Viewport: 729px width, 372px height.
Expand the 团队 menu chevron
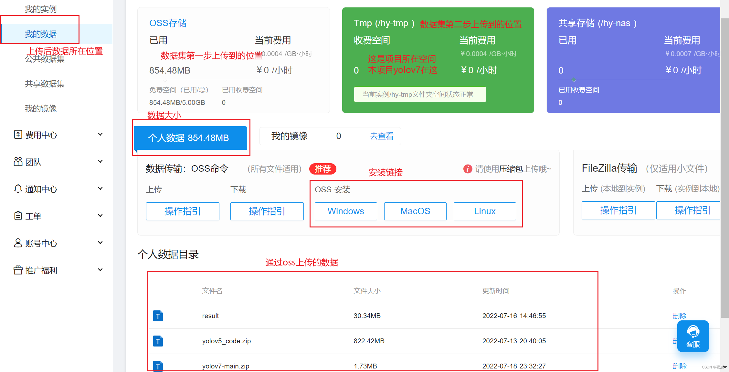100,161
